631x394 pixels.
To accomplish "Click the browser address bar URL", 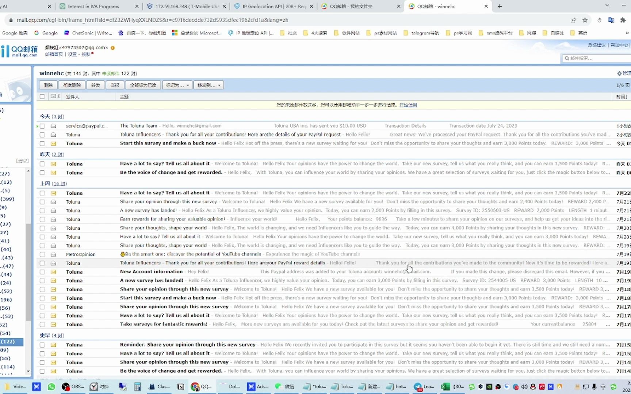I will 152,20.
